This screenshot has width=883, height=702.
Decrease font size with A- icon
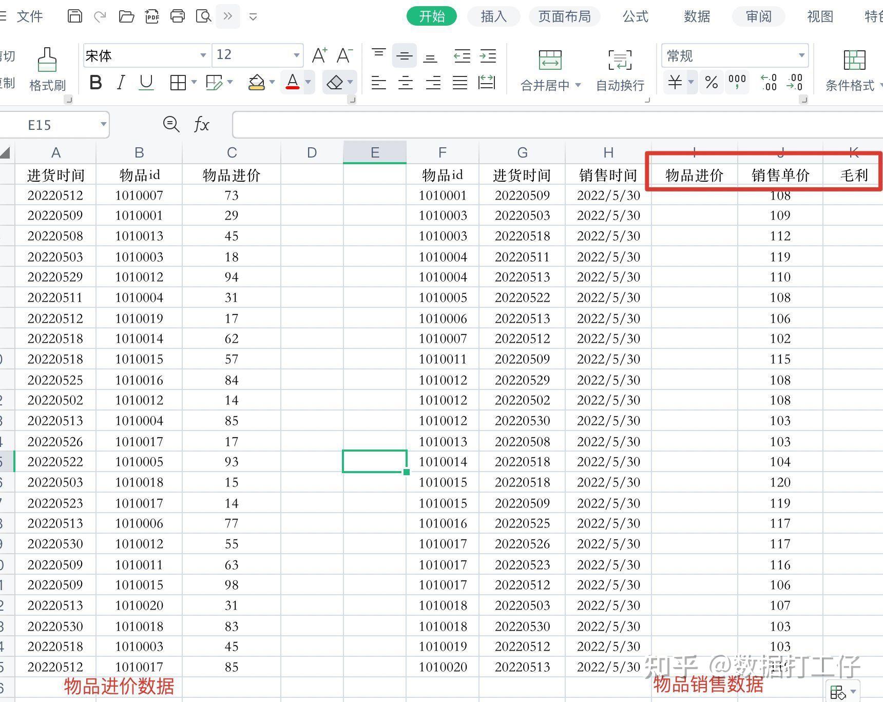[344, 55]
